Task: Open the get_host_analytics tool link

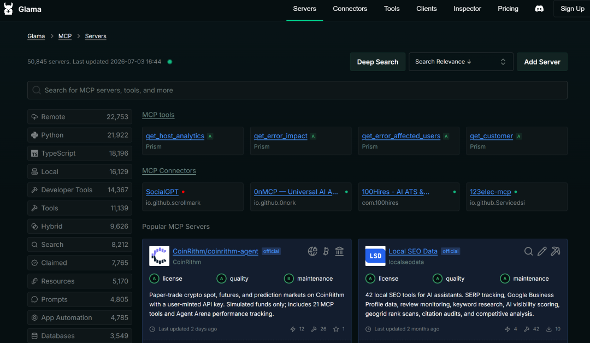Action: tap(175, 136)
